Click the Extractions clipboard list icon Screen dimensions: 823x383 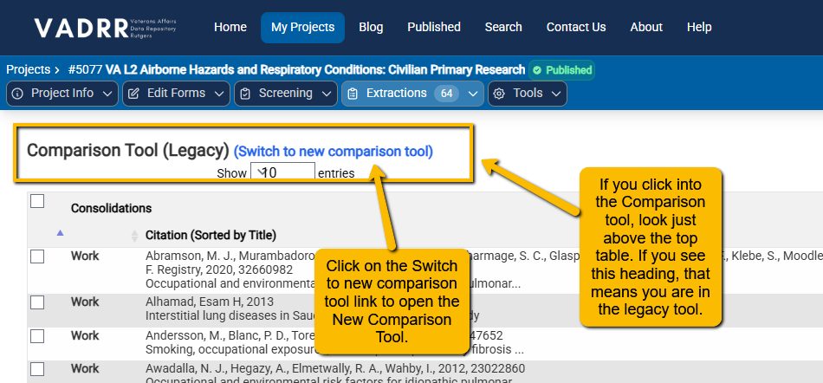tap(353, 94)
